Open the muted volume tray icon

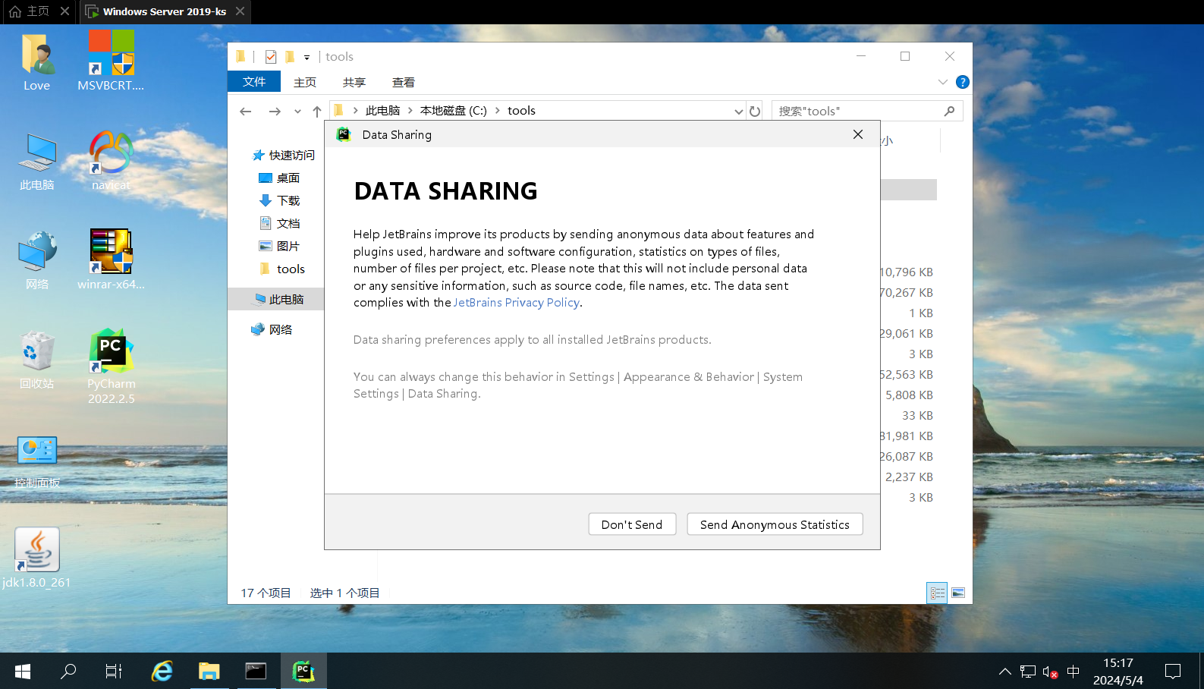pos(1050,672)
